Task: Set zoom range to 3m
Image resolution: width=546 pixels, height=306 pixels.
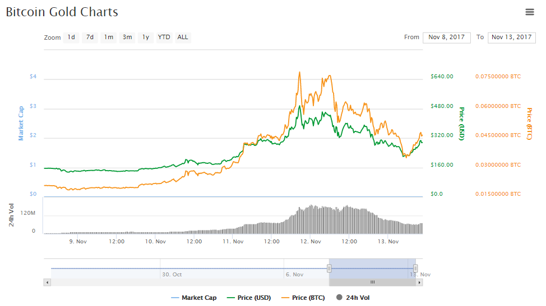Action: pos(127,37)
